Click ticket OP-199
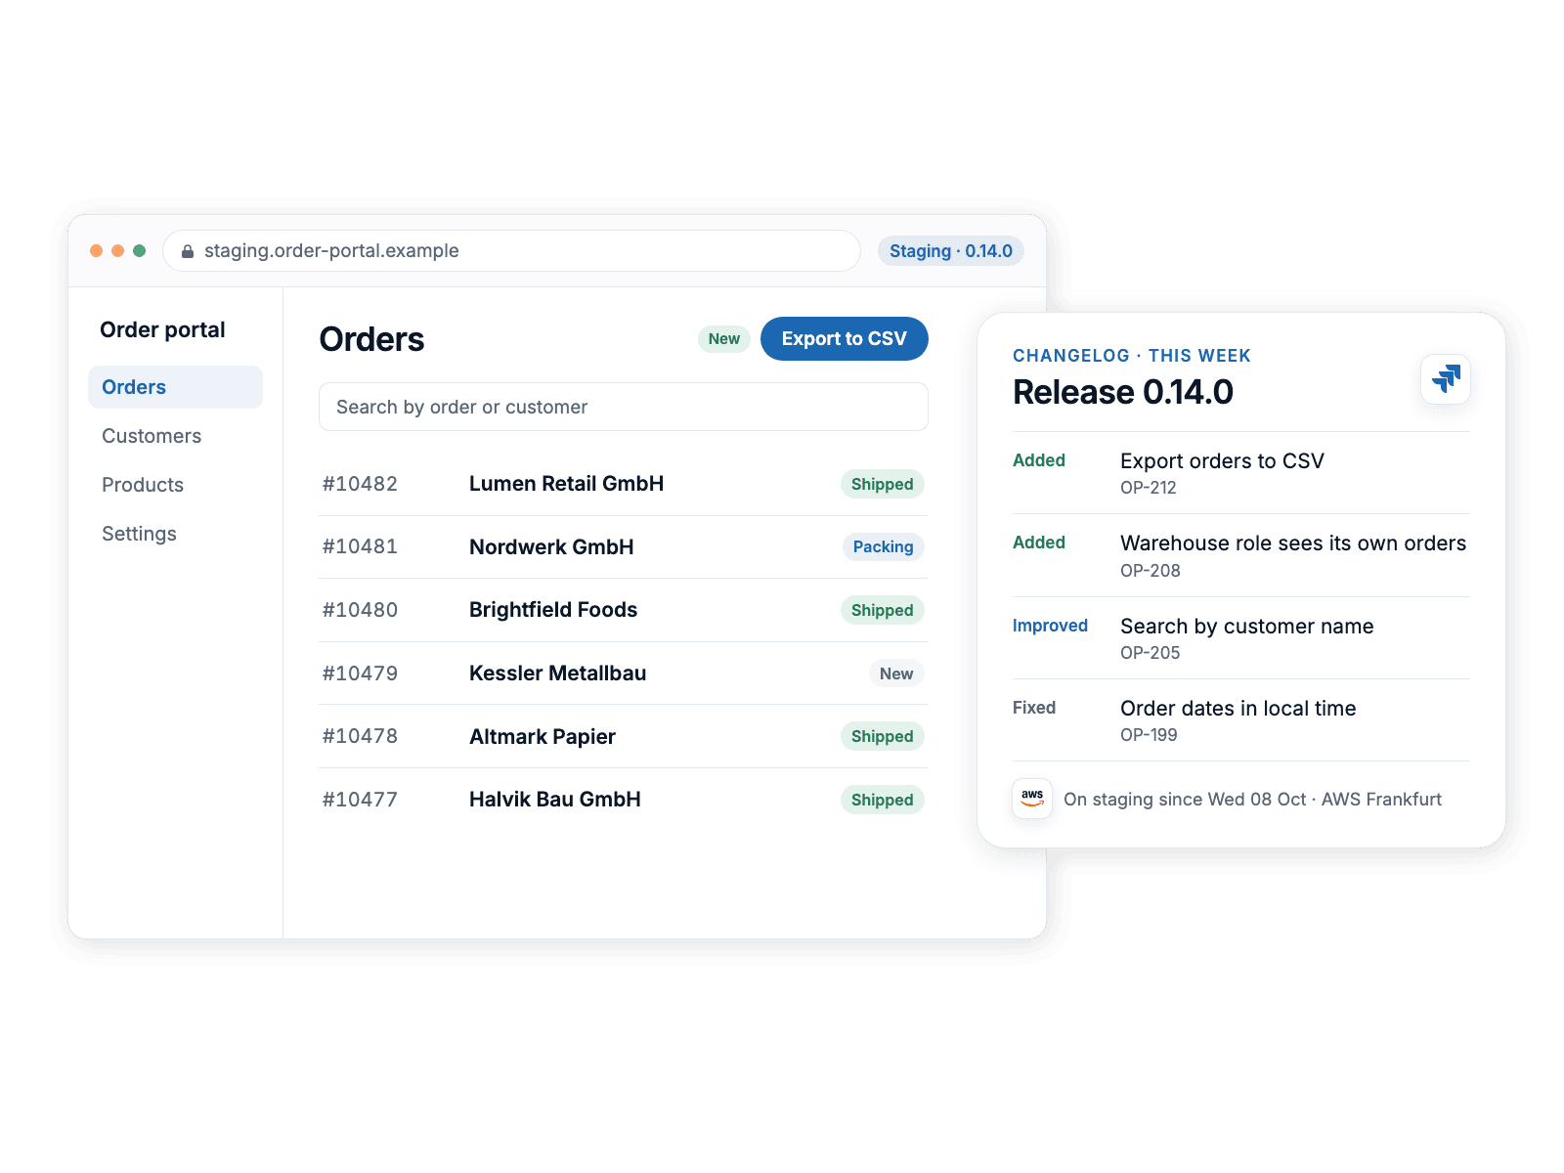This screenshot has width=1564, height=1173. click(1149, 735)
